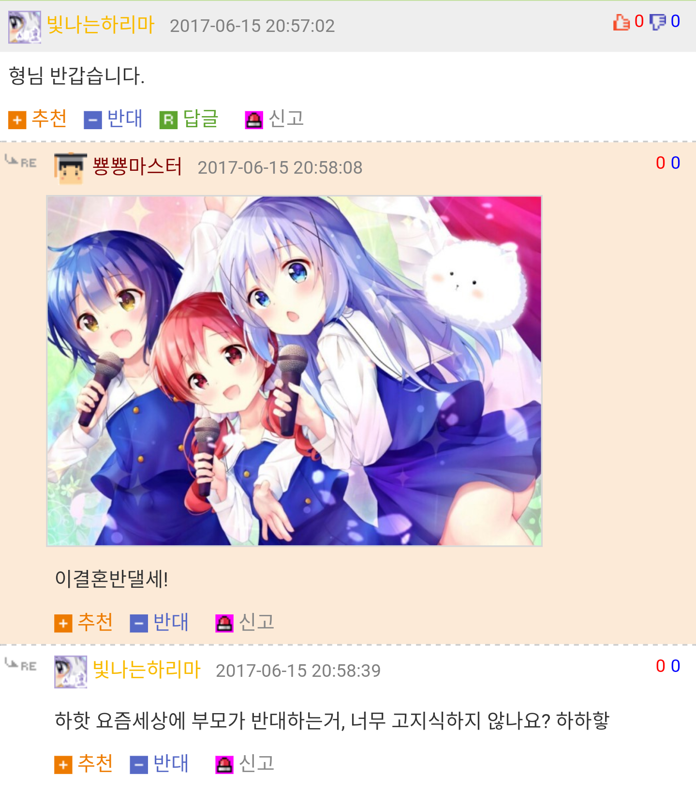
Task: Click the orange plus 추천 icon on first comment
Action: point(17,120)
